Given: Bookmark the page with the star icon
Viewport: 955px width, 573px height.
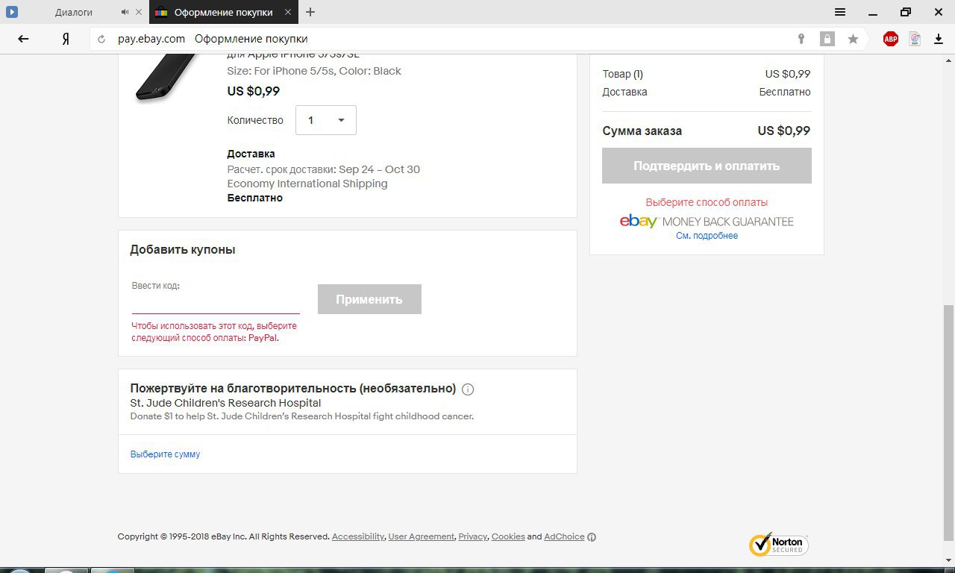Looking at the screenshot, I should point(853,39).
